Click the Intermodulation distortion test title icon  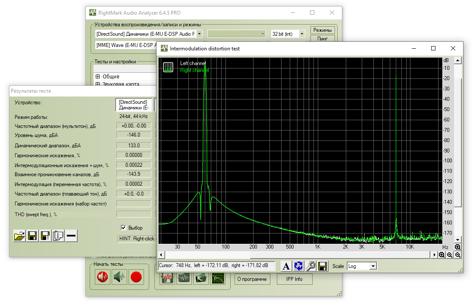(x=164, y=49)
